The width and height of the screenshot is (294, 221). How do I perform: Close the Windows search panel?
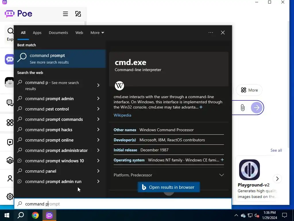coord(223,33)
